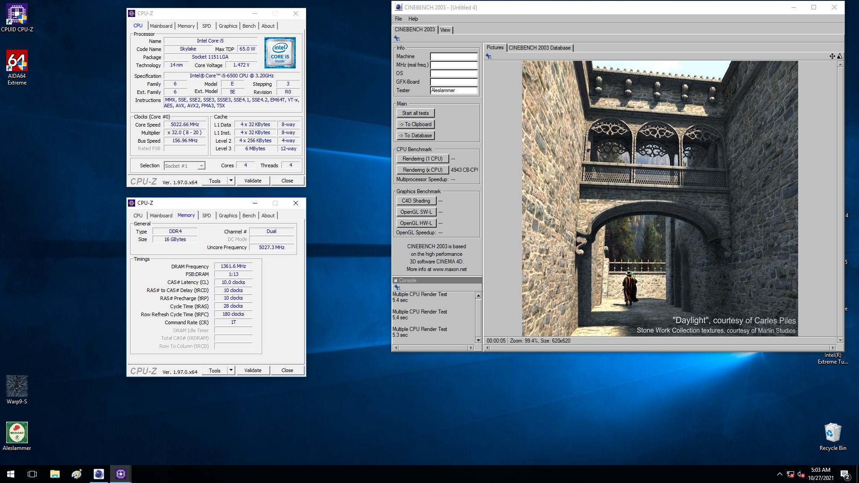Run Rendering (1 CPU) benchmark
This screenshot has height=483, width=859.
[422, 159]
